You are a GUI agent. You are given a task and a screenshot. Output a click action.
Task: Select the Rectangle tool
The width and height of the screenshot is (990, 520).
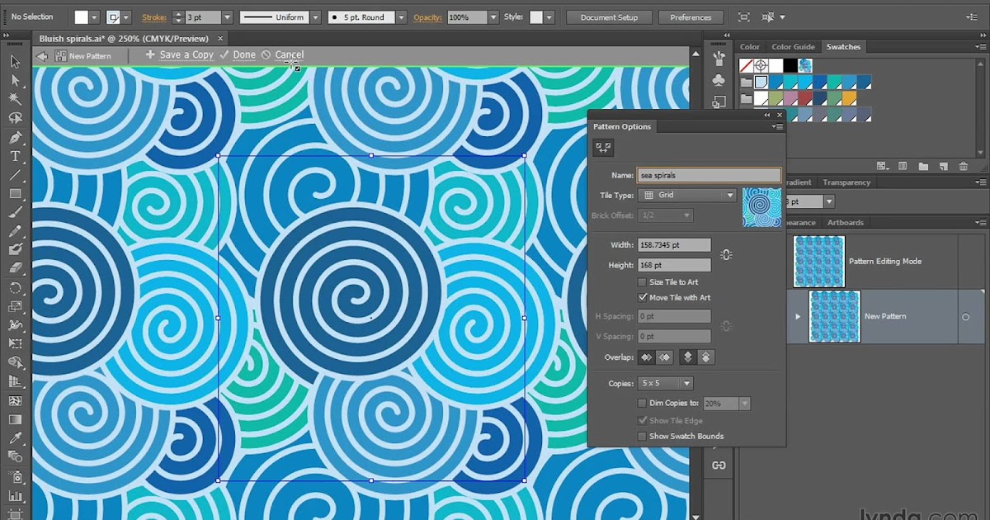point(14,194)
